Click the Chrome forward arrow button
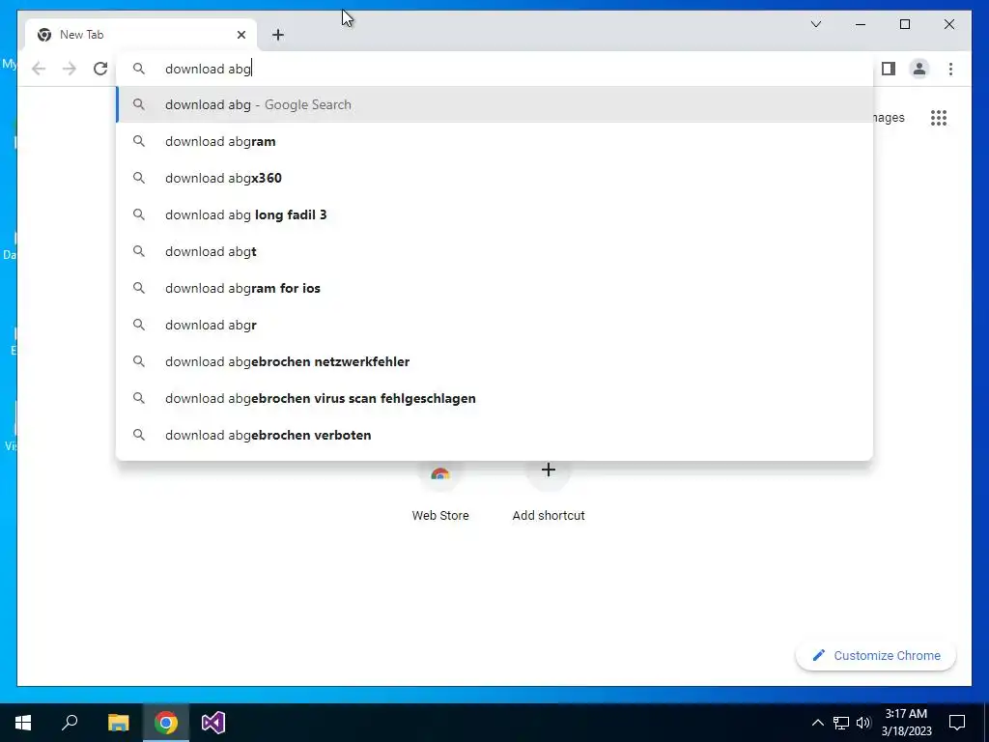This screenshot has height=742, width=989. tap(70, 69)
